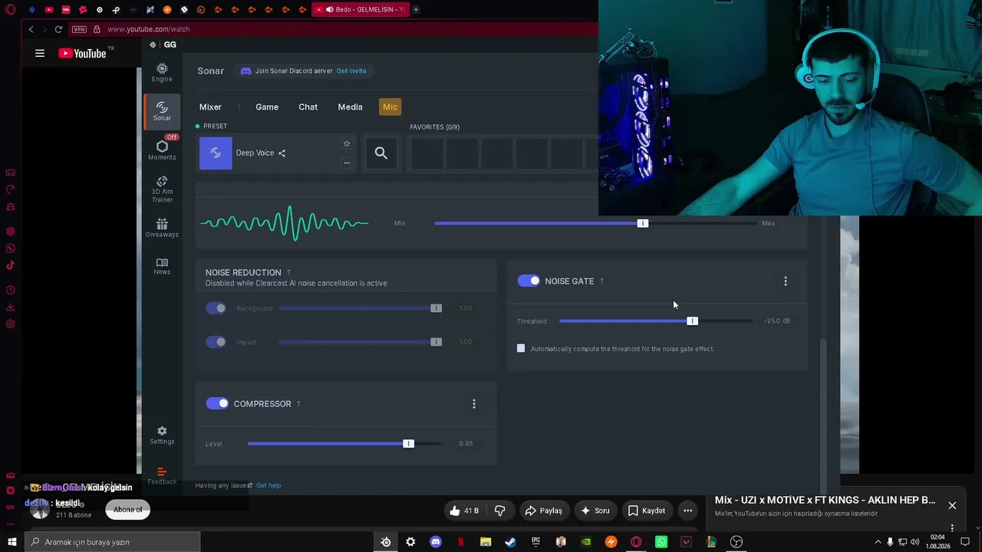
Task: Click the Get invite Discord link
Action: point(351,71)
